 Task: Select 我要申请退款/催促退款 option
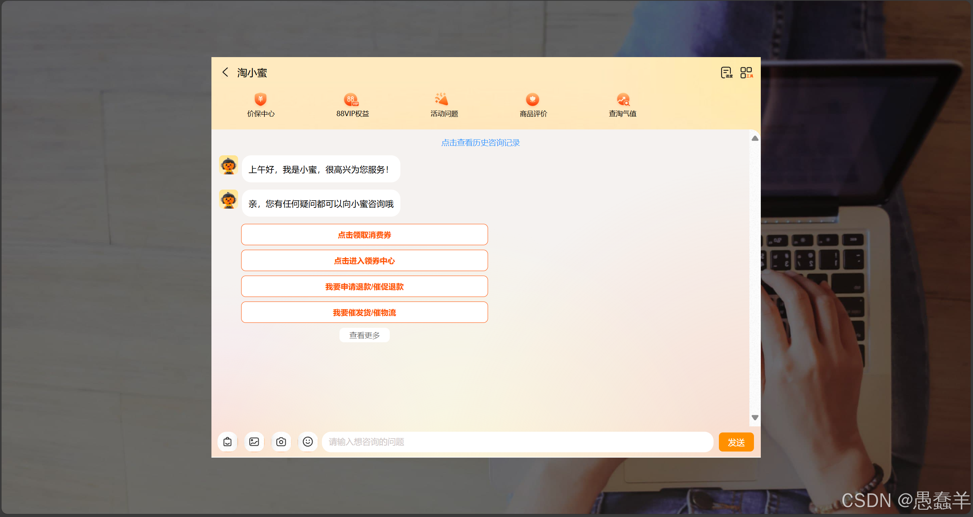pyautogui.click(x=364, y=287)
